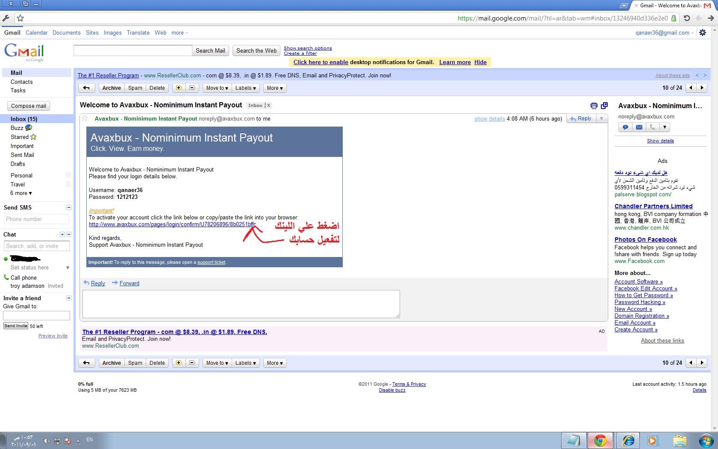Viewport: 718px width, 449px height.
Task: Open the avaxbux account confirmation link
Action: click(172, 224)
